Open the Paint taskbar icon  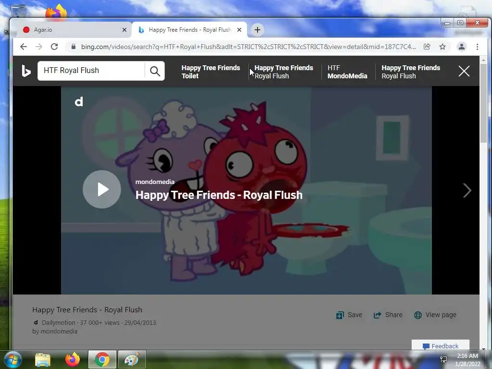click(132, 359)
